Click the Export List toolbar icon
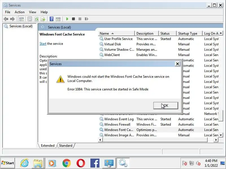This screenshot has height=169, width=226. 43,19
